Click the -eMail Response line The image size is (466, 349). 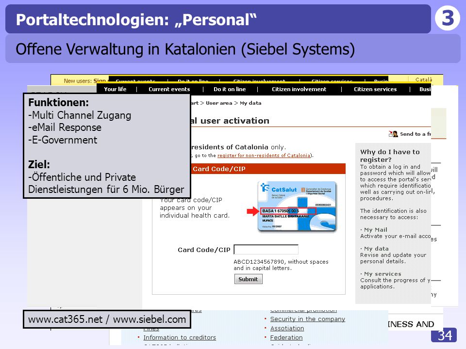pyautogui.click(x=65, y=127)
